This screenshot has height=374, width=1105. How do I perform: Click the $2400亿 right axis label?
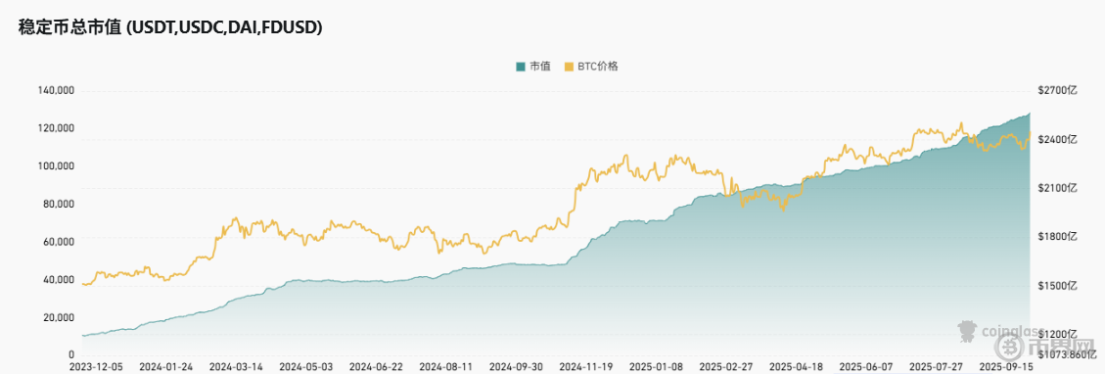pyautogui.click(x=1057, y=140)
